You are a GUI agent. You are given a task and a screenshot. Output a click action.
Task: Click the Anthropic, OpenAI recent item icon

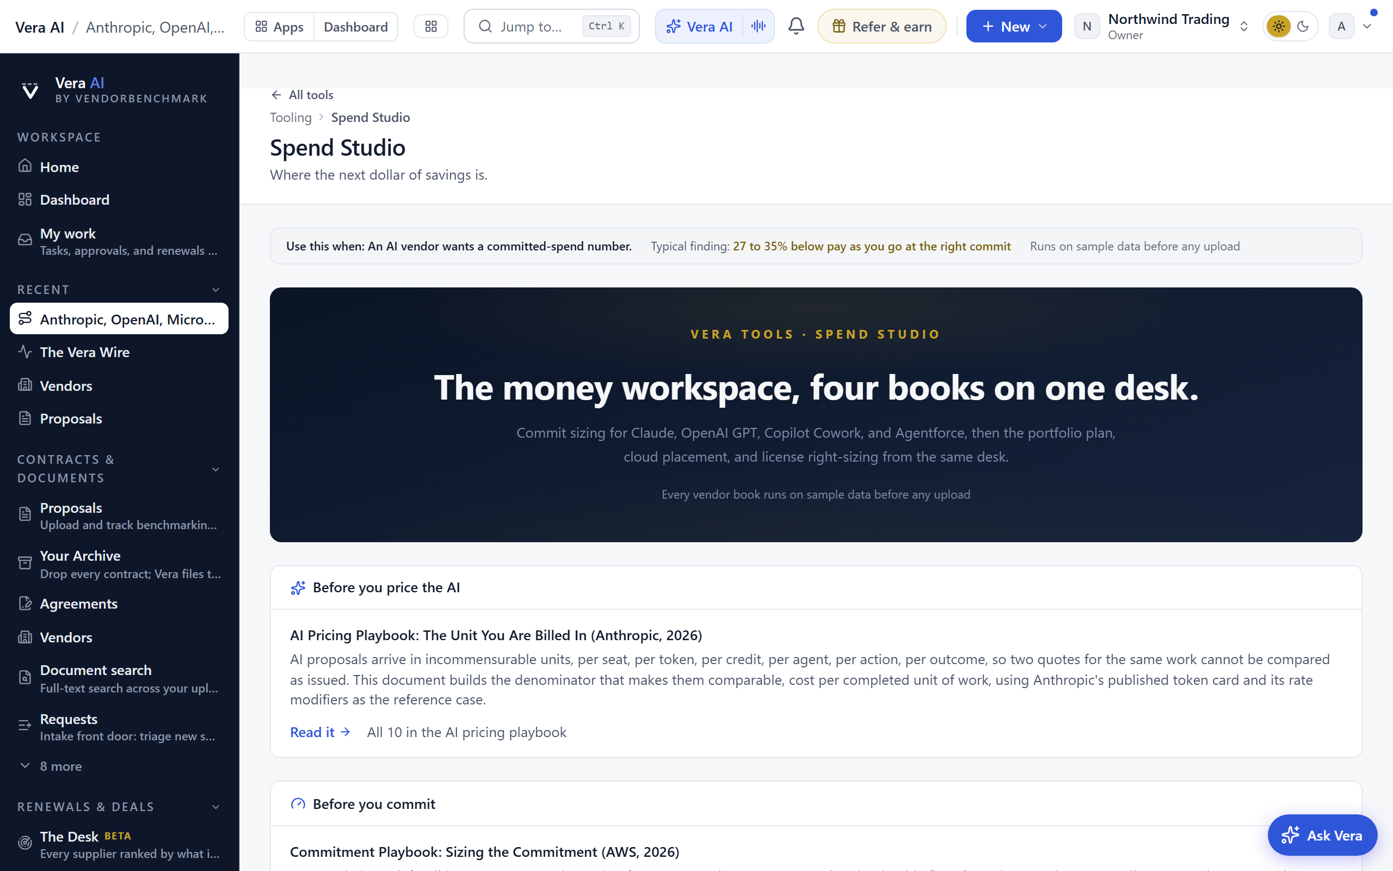[x=24, y=318]
